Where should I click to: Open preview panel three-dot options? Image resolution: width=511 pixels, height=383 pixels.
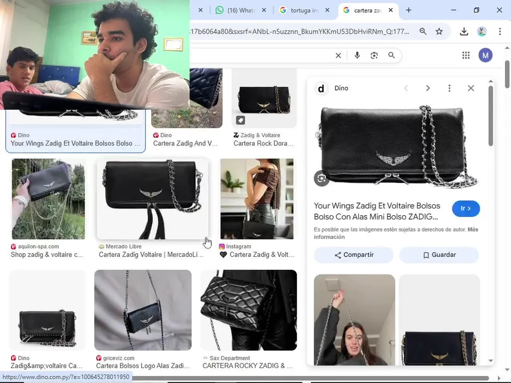pyautogui.click(x=449, y=88)
